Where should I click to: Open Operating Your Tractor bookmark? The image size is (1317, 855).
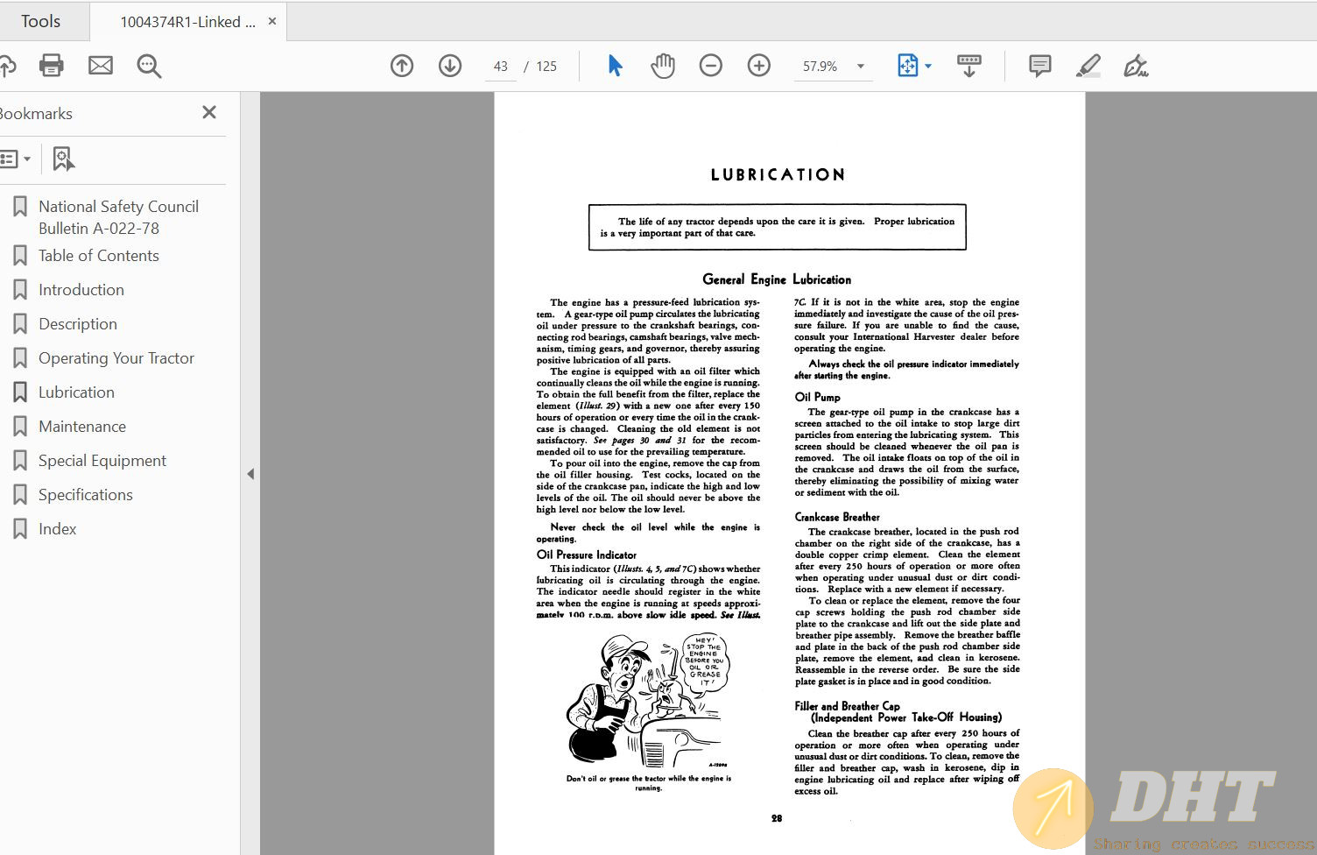(x=116, y=358)
